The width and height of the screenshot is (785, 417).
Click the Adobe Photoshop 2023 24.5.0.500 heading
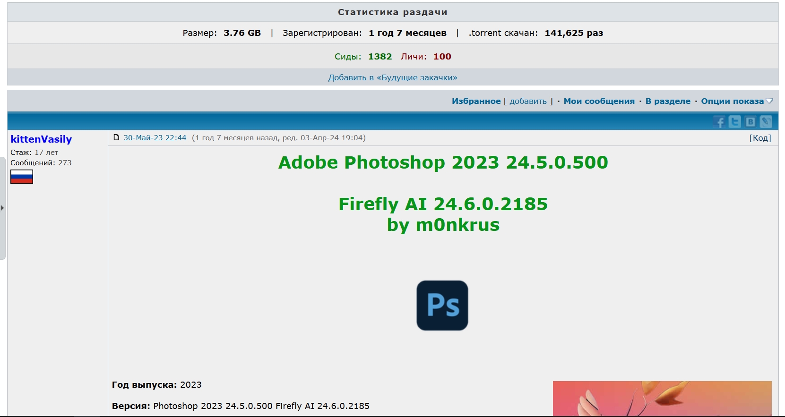[x=443, y=162]
